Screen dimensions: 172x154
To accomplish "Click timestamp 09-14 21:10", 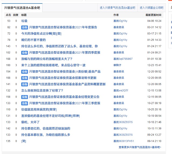I will coord(154,141).
